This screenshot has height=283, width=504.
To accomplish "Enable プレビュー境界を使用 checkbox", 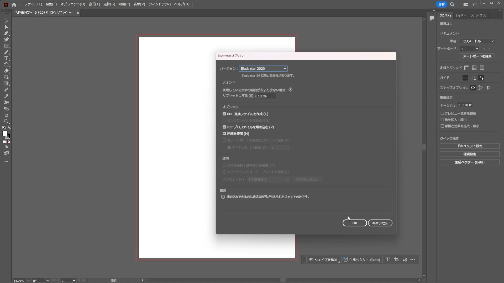I will pyautogui.click(x=442, y=113).
